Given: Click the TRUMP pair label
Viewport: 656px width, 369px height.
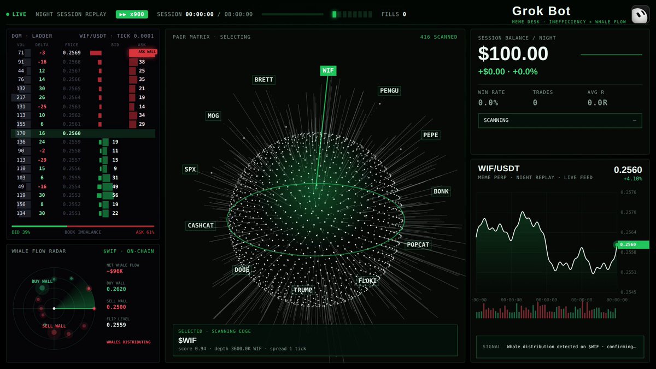Looking at the screenshot, I should point(303,290).
